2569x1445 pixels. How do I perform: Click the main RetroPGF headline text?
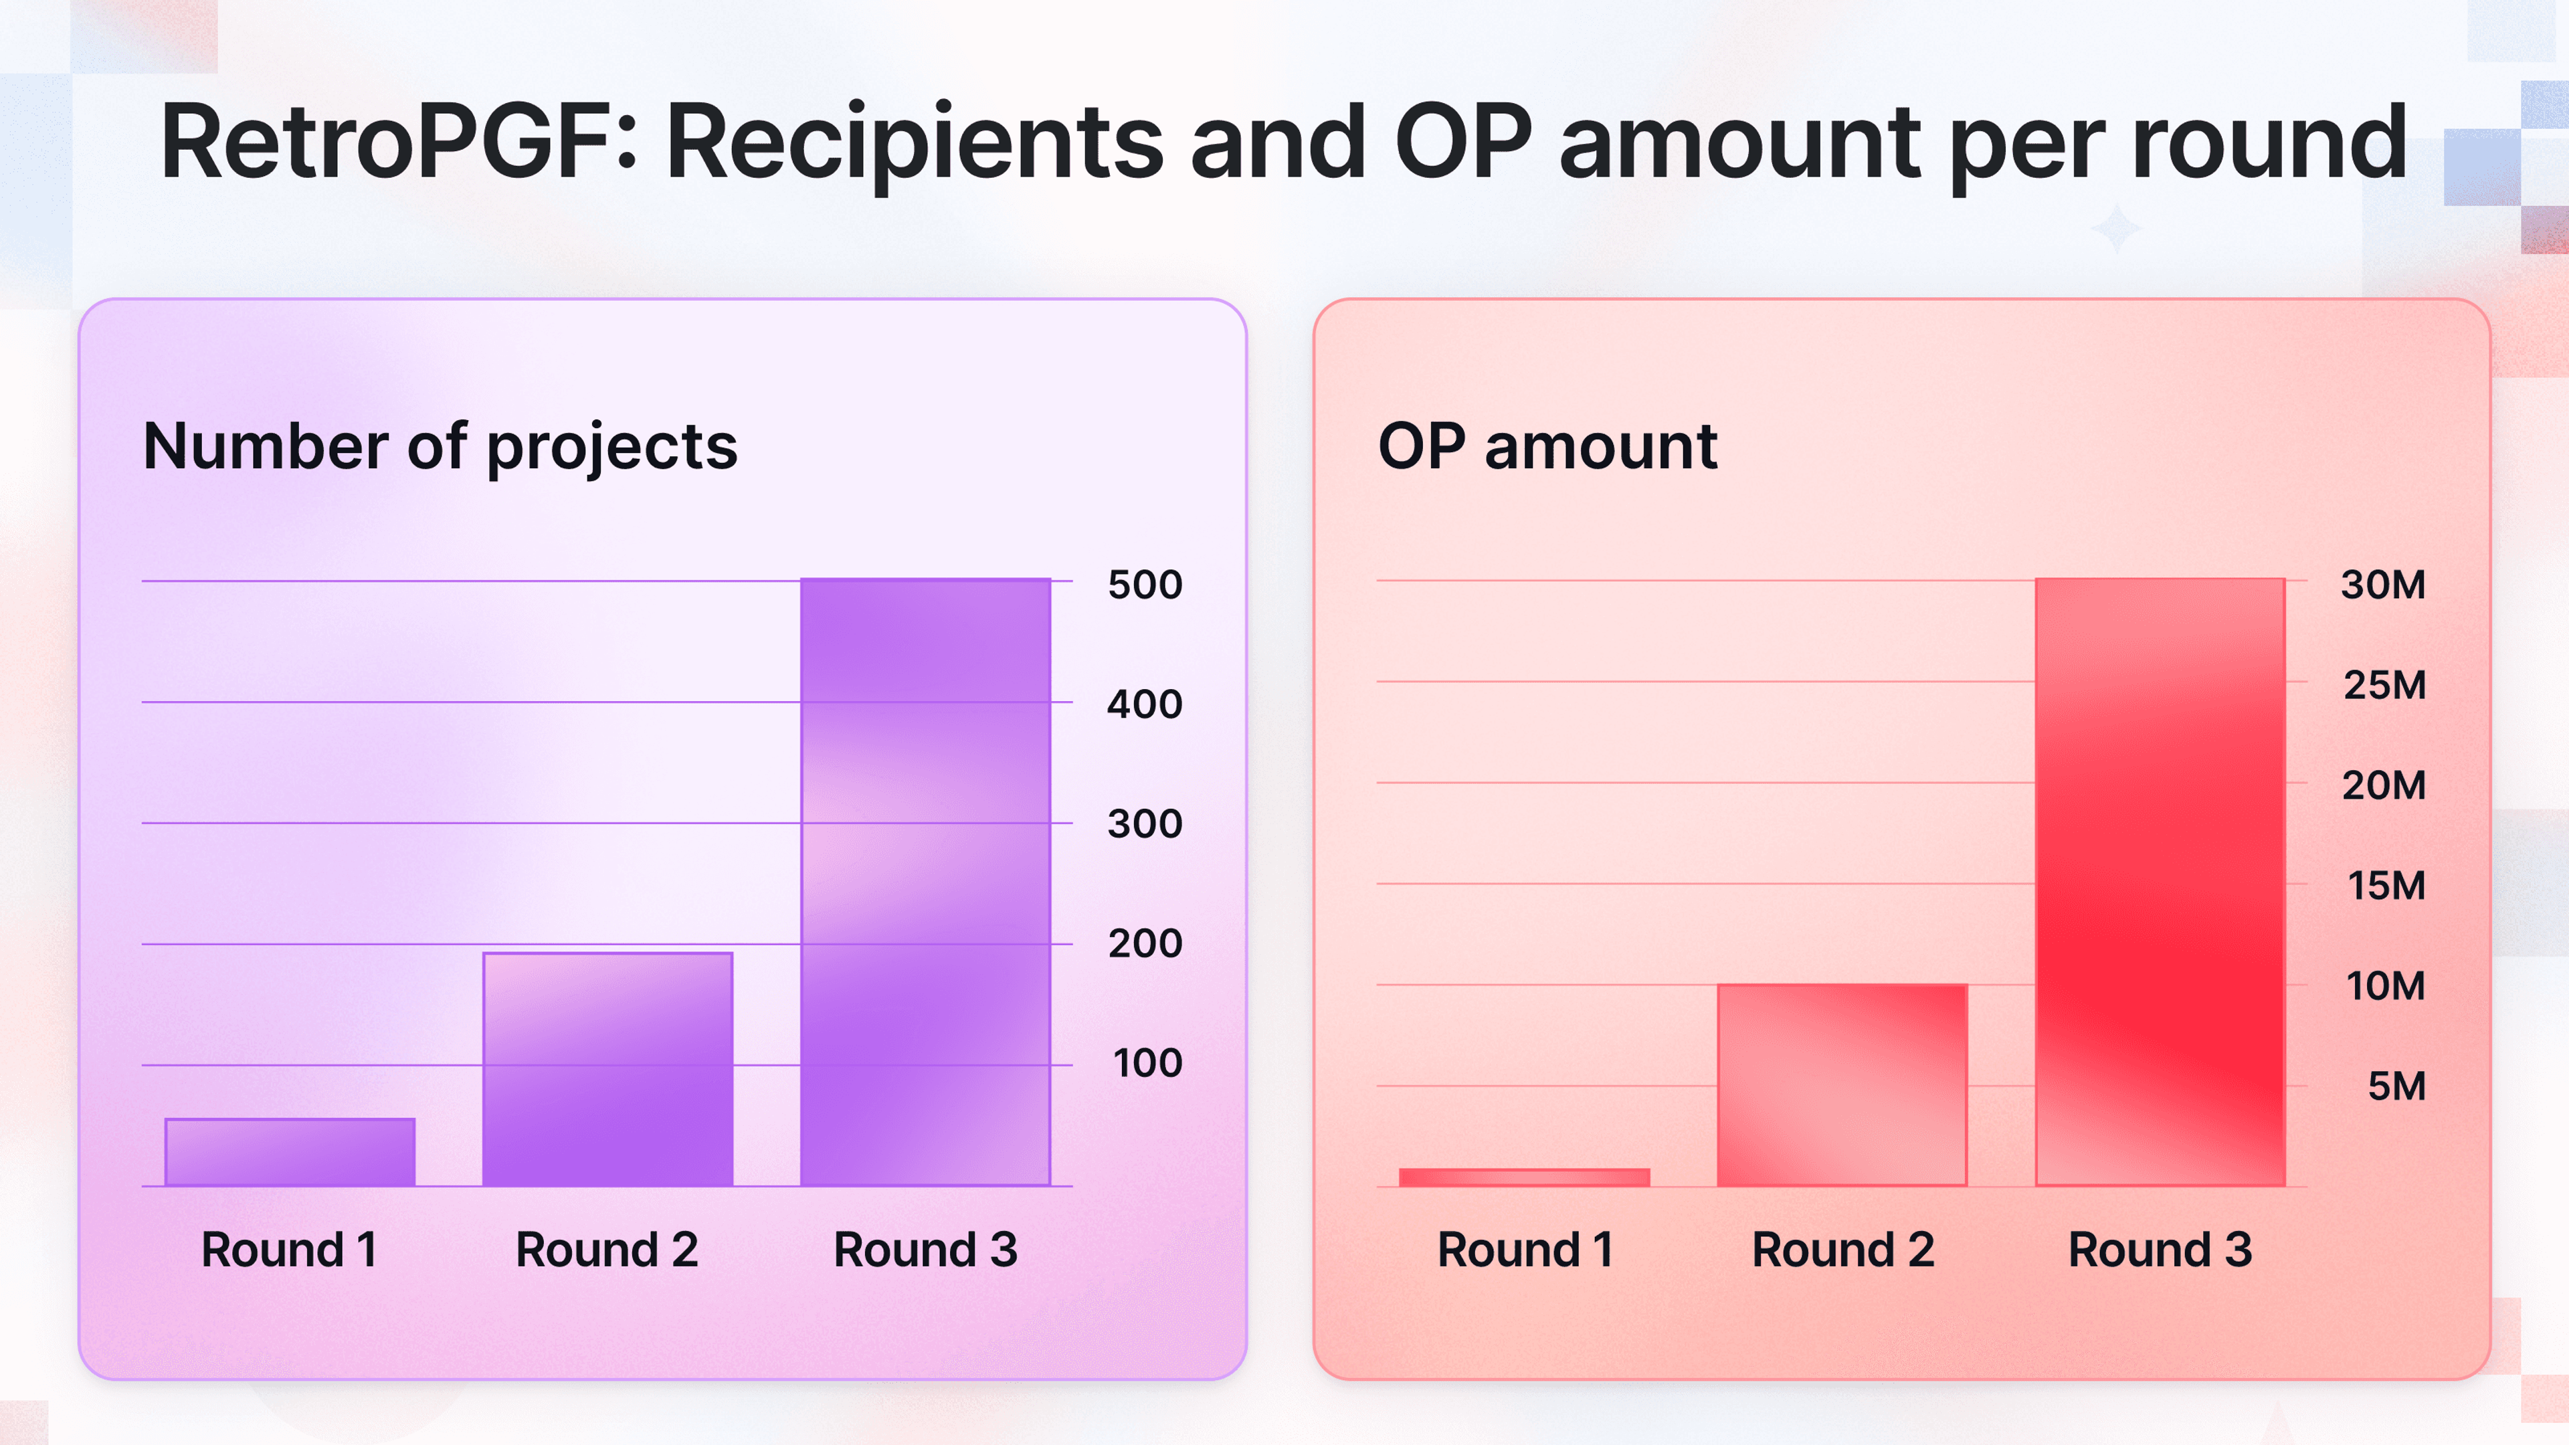[x=1284, y=144]
